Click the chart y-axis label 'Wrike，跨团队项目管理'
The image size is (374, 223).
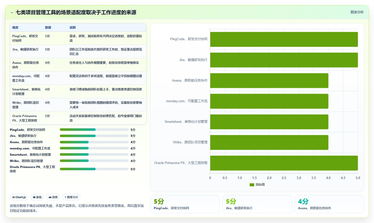pyautogui.click(x=190, y=142)
